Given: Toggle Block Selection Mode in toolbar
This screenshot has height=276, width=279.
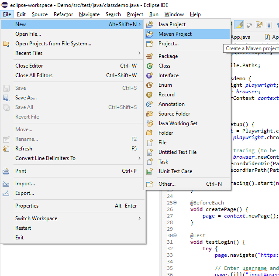Looking at the screenshot, I should (x=269, y=25).
